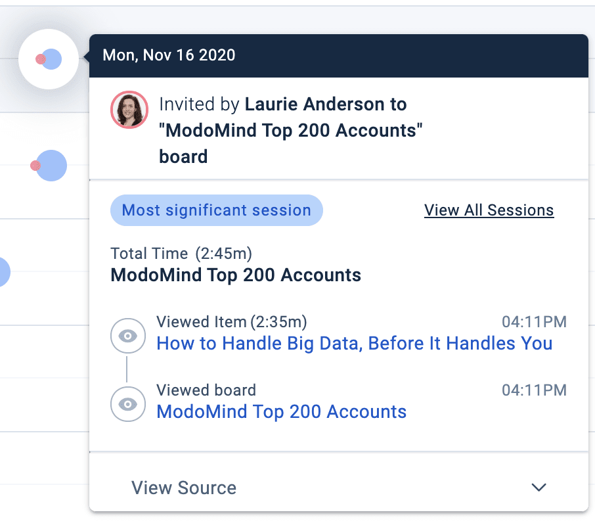
Task: Open the How to Handle Big Data article link
Action: [x=354, y=343]
